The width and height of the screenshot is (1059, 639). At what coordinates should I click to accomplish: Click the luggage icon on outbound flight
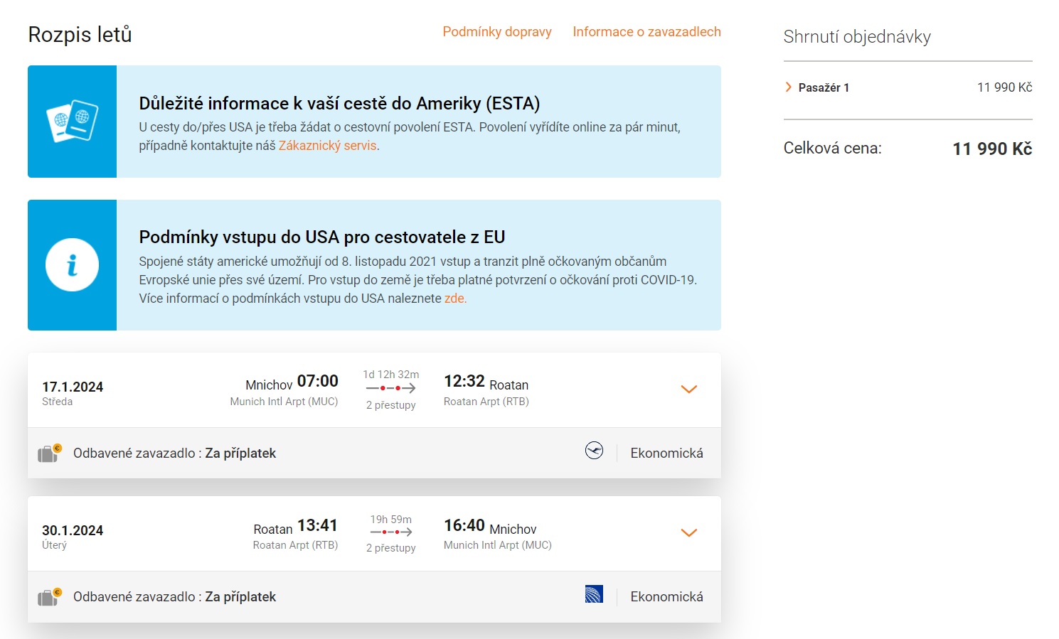[x=49, y=453]
